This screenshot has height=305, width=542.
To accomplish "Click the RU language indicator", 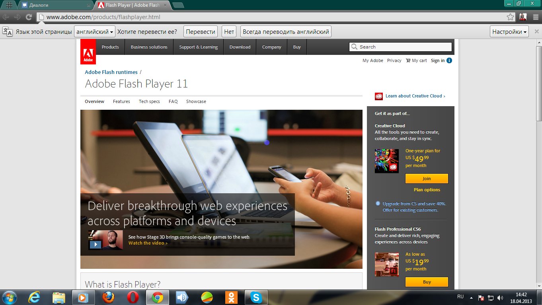I will (460, 297).
